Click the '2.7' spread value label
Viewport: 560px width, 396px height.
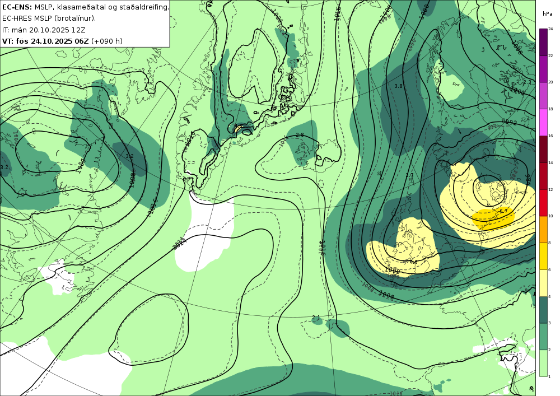click(409, 175)
